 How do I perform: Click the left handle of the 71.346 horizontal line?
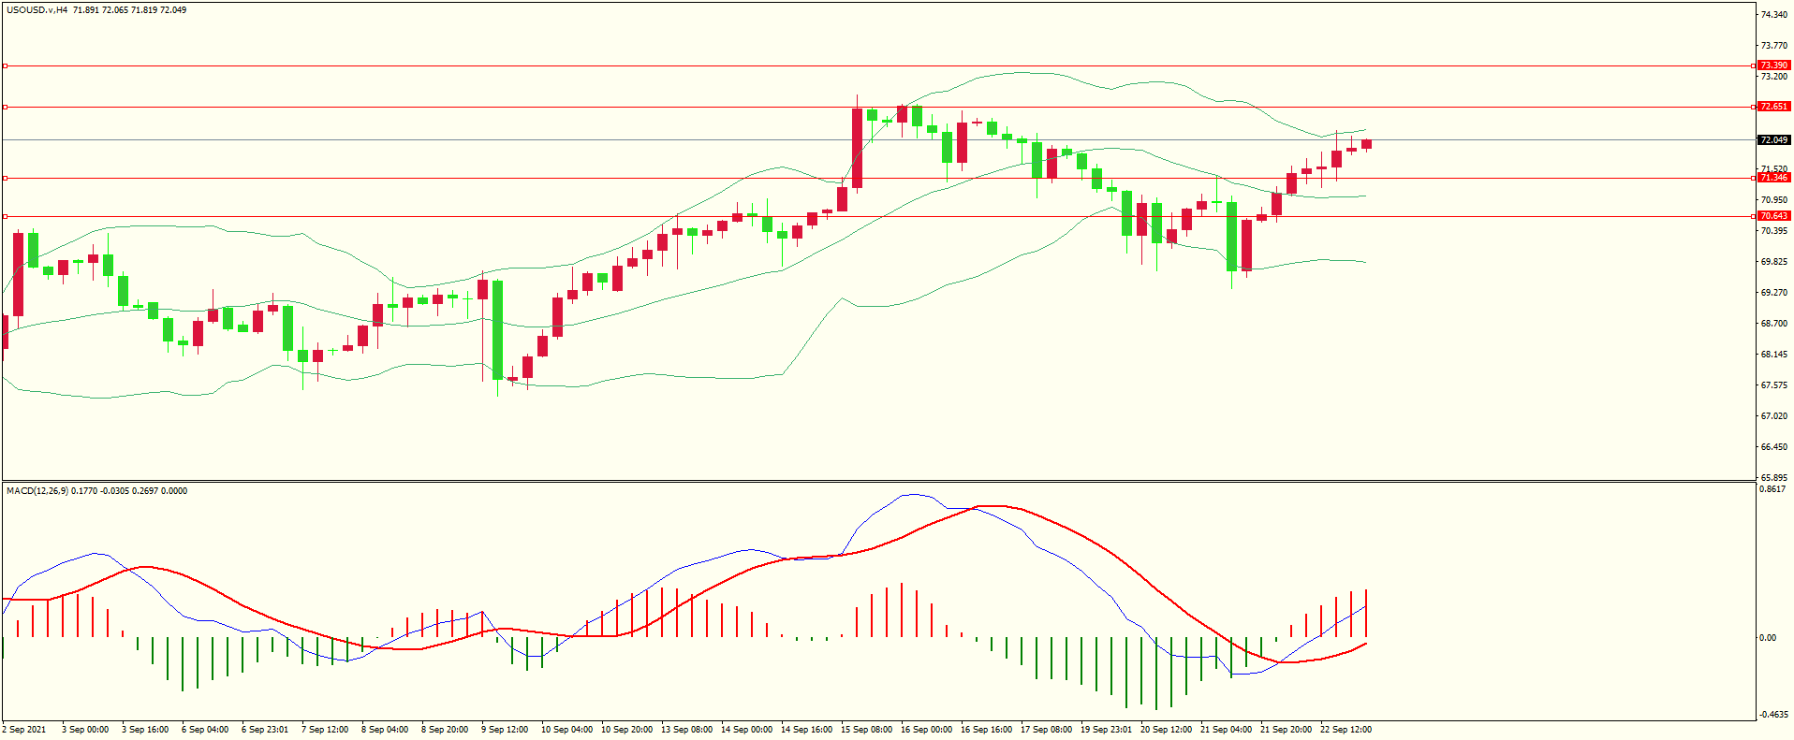(x=5, y=178)
